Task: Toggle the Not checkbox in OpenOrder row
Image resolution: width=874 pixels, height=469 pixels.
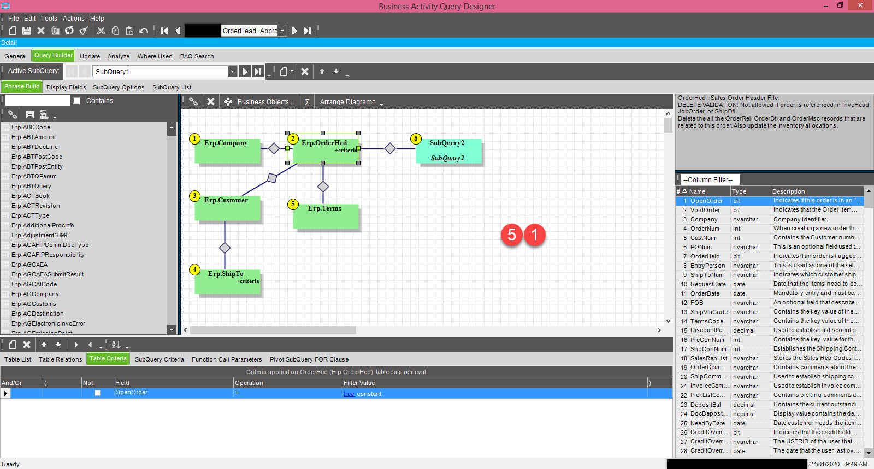Action: tap(97, 393)
